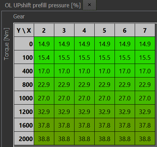This screenshot has height=147, width=157.
Task: Click the 14.9 cell under gear 4
Action: [84, 43]
